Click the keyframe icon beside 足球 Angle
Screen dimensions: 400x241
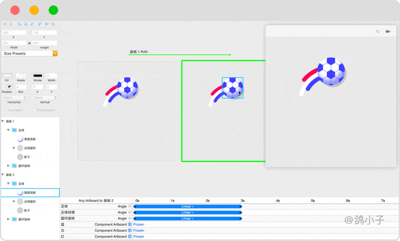(x=130, y=206)
